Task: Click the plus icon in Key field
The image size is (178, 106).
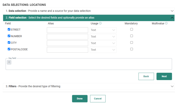Action: tap(9, 62)
